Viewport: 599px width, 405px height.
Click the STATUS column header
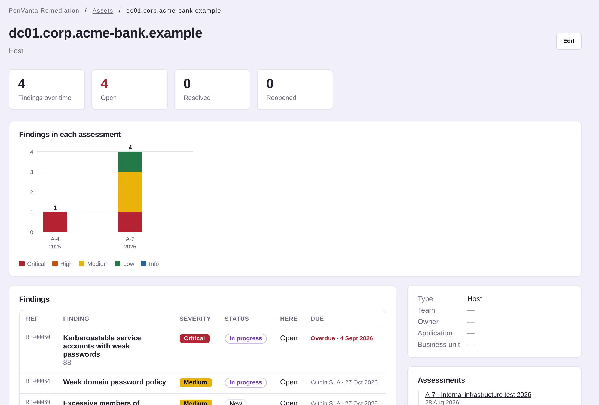[237, 319]
